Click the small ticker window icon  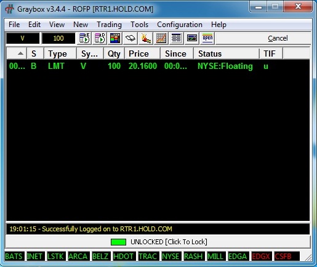192,38
